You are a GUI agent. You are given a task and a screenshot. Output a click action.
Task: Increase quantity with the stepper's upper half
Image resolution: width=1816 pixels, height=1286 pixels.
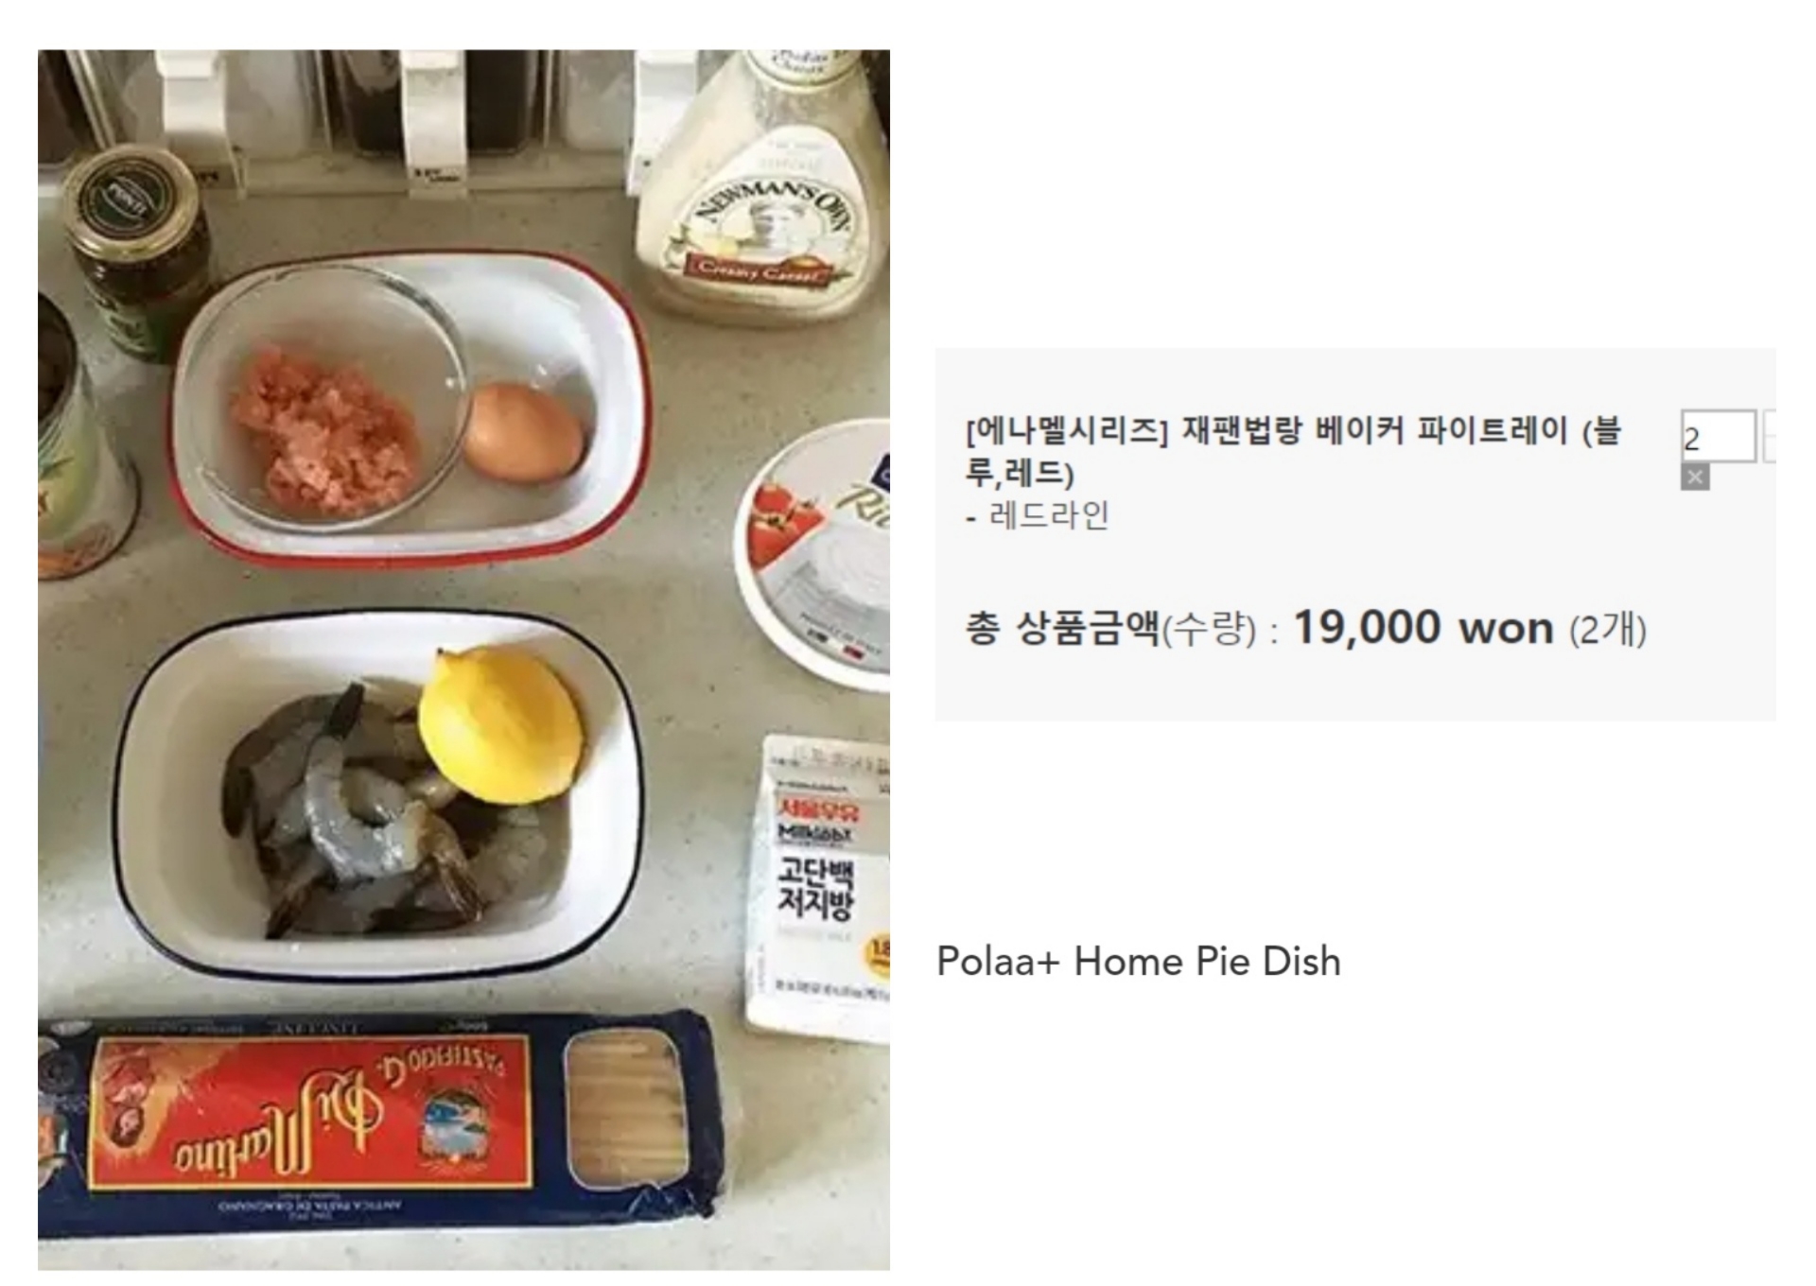1770,423
